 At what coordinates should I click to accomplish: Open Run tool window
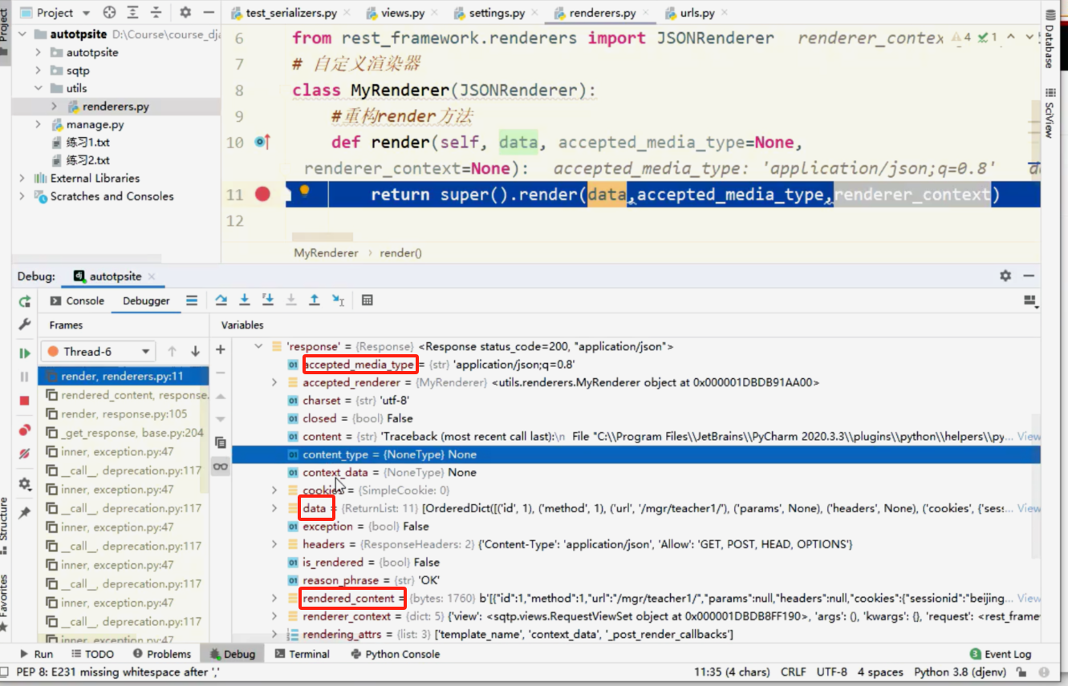[x=36, y=654]
